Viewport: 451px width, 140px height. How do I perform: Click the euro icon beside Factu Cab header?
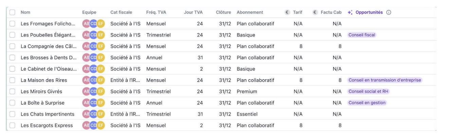coord(314,12)
